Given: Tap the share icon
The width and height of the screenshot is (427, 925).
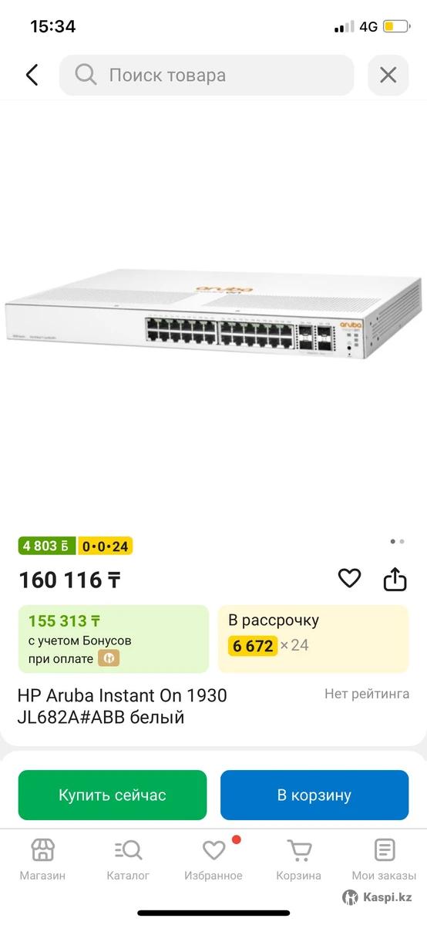Looking at the screenshot, I should pyautogui.click(x=395, y=579).
